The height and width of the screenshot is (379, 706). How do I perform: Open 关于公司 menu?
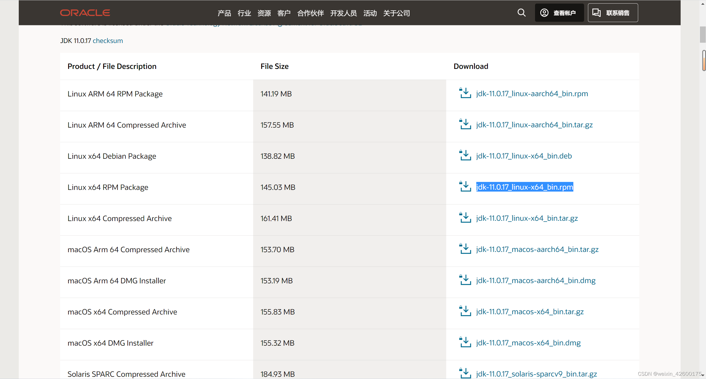pyautogui.click(x=396, y=13)
